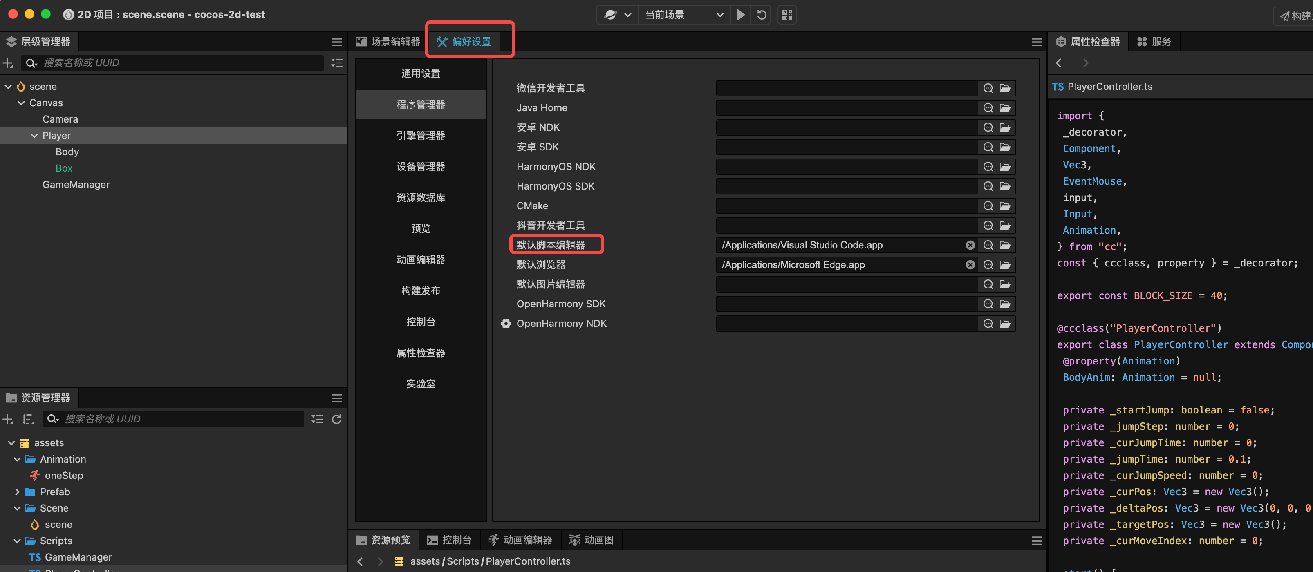Switch to the Scene Editor tab (场景编辑器)
1313x572 pixels.
388,42
